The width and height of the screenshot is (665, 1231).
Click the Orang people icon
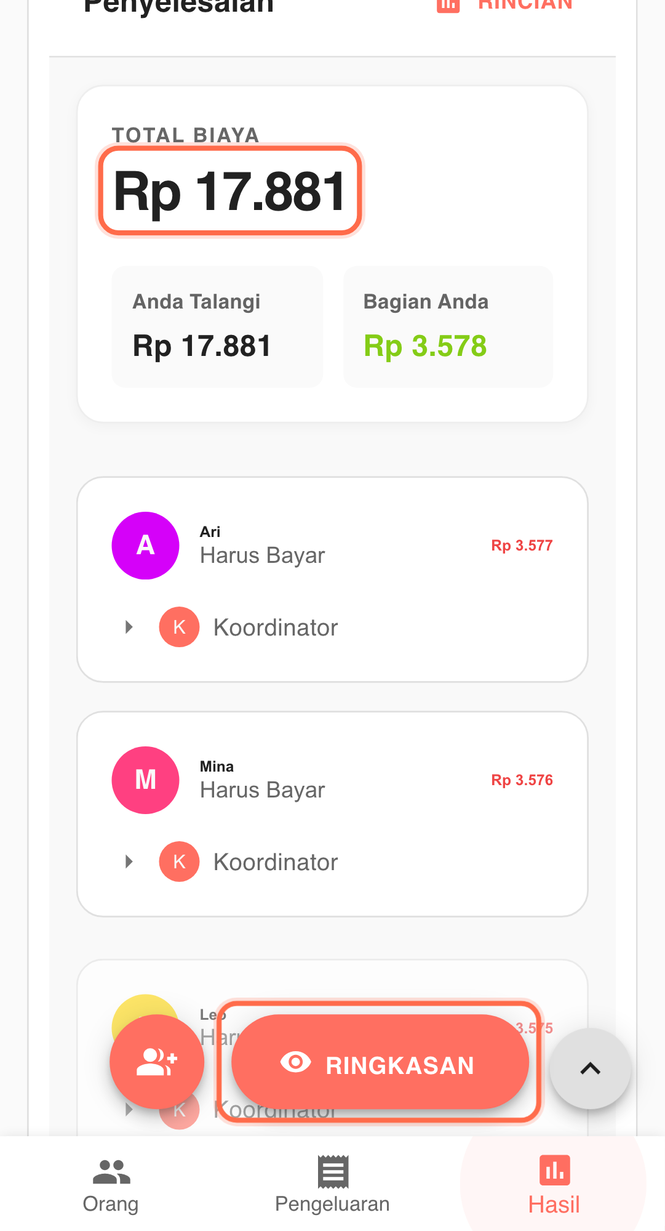[x=111, y=1172]
